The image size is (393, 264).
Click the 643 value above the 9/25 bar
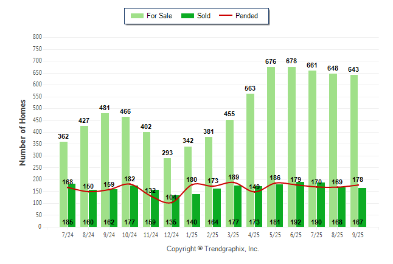[x=353, y=69]
